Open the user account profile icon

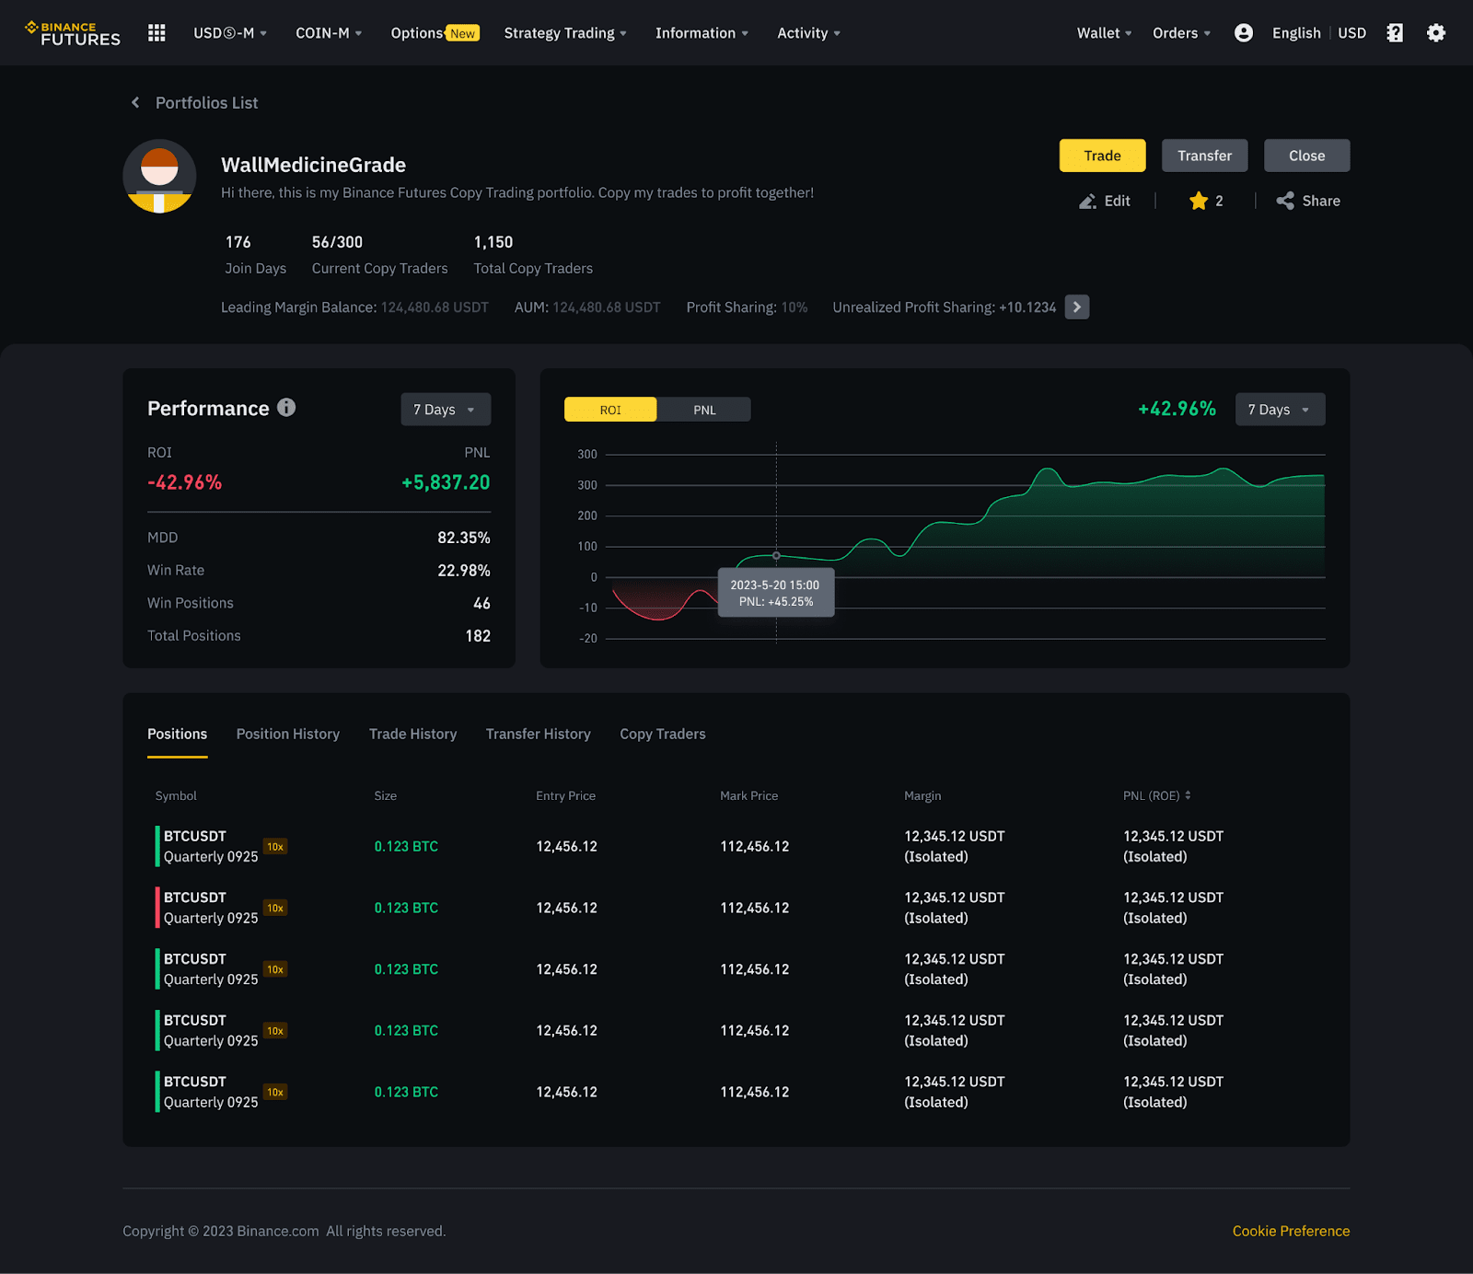coord(1243,33)
